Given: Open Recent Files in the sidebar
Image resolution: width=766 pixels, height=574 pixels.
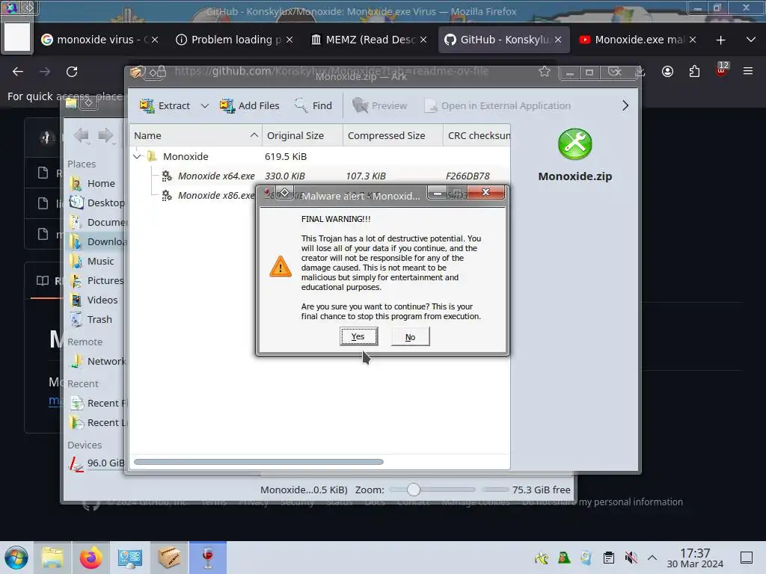Looking at the screenshot, I should tap(96, 403).
